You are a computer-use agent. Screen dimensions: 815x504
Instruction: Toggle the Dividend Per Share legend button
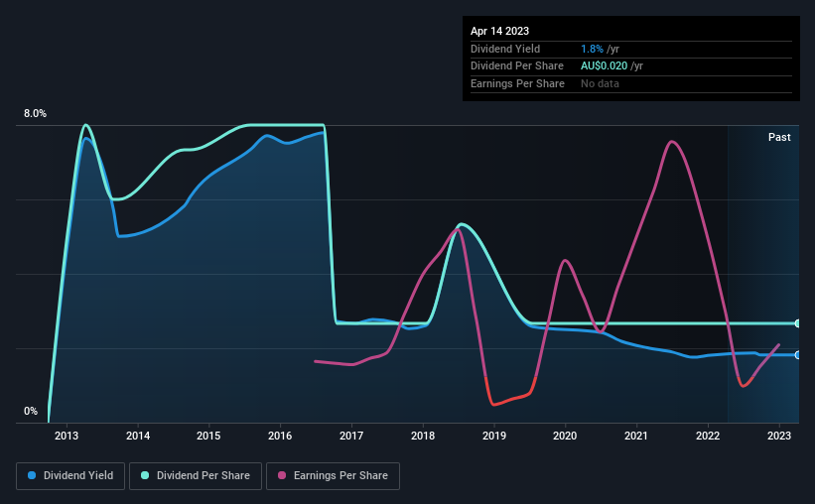[196, 476]
